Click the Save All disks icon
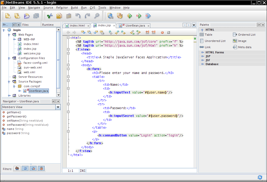This screenshot has width=267, height=182. tap(36, 16)
